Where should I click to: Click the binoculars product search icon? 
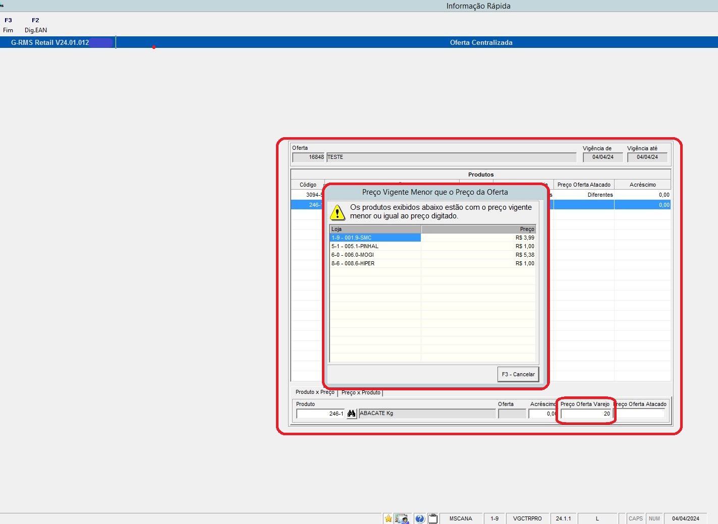coord(352,414)
